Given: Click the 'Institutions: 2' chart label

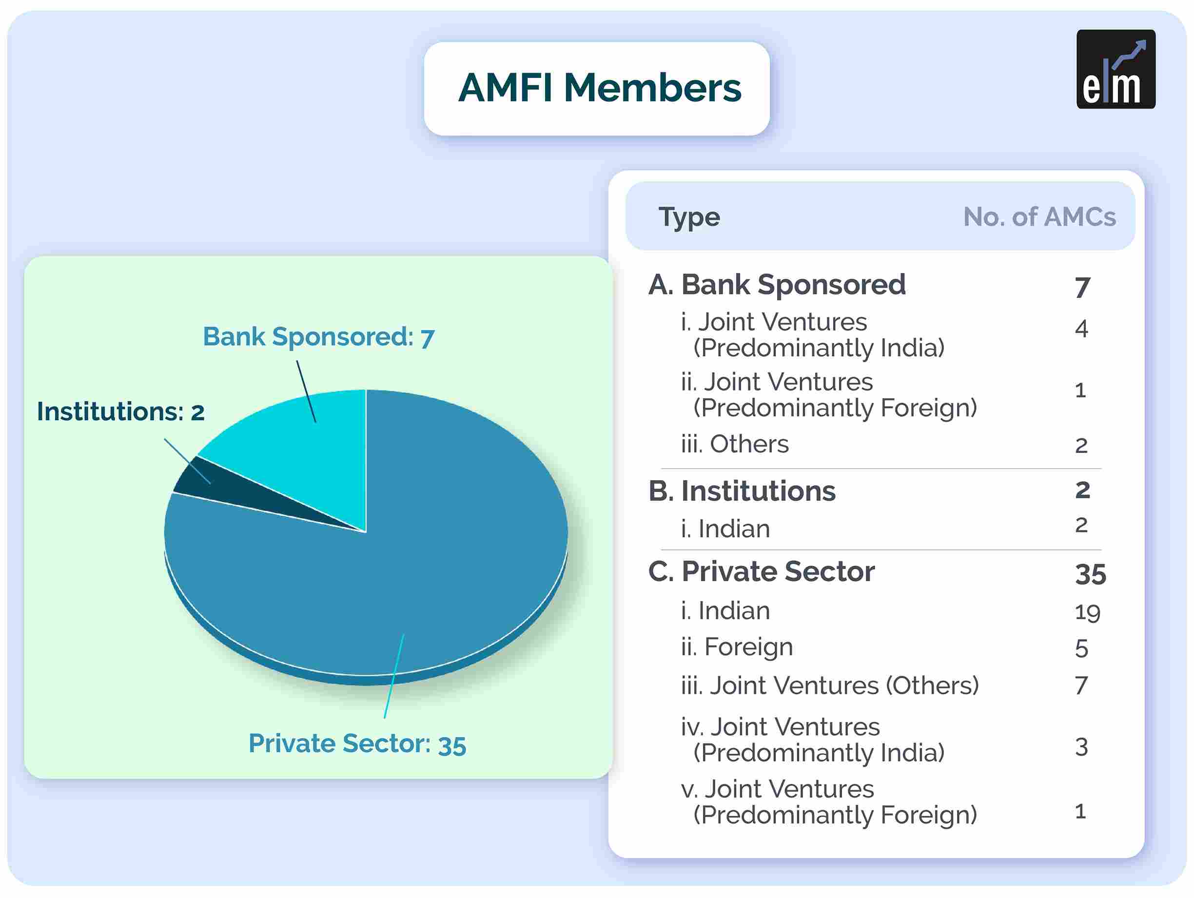Looking at the screenshot, I should point(121,412).
